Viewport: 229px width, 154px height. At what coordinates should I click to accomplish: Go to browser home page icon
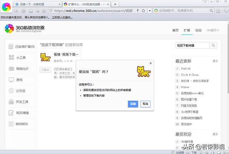point(31,11)
